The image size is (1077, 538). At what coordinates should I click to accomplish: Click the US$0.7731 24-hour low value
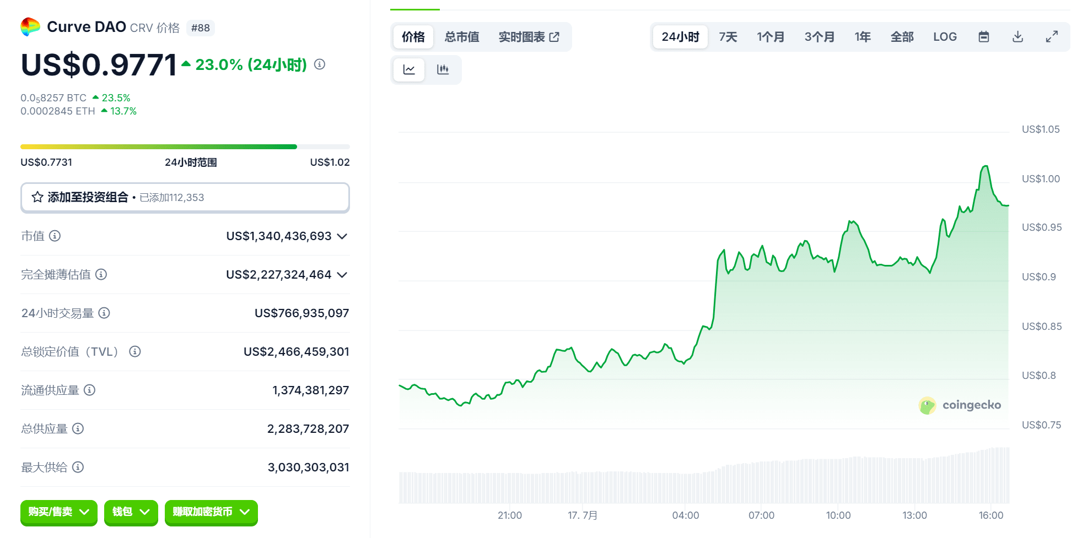[46, 162]
